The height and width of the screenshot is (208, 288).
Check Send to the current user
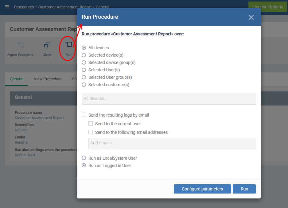[x=91, y=123]
